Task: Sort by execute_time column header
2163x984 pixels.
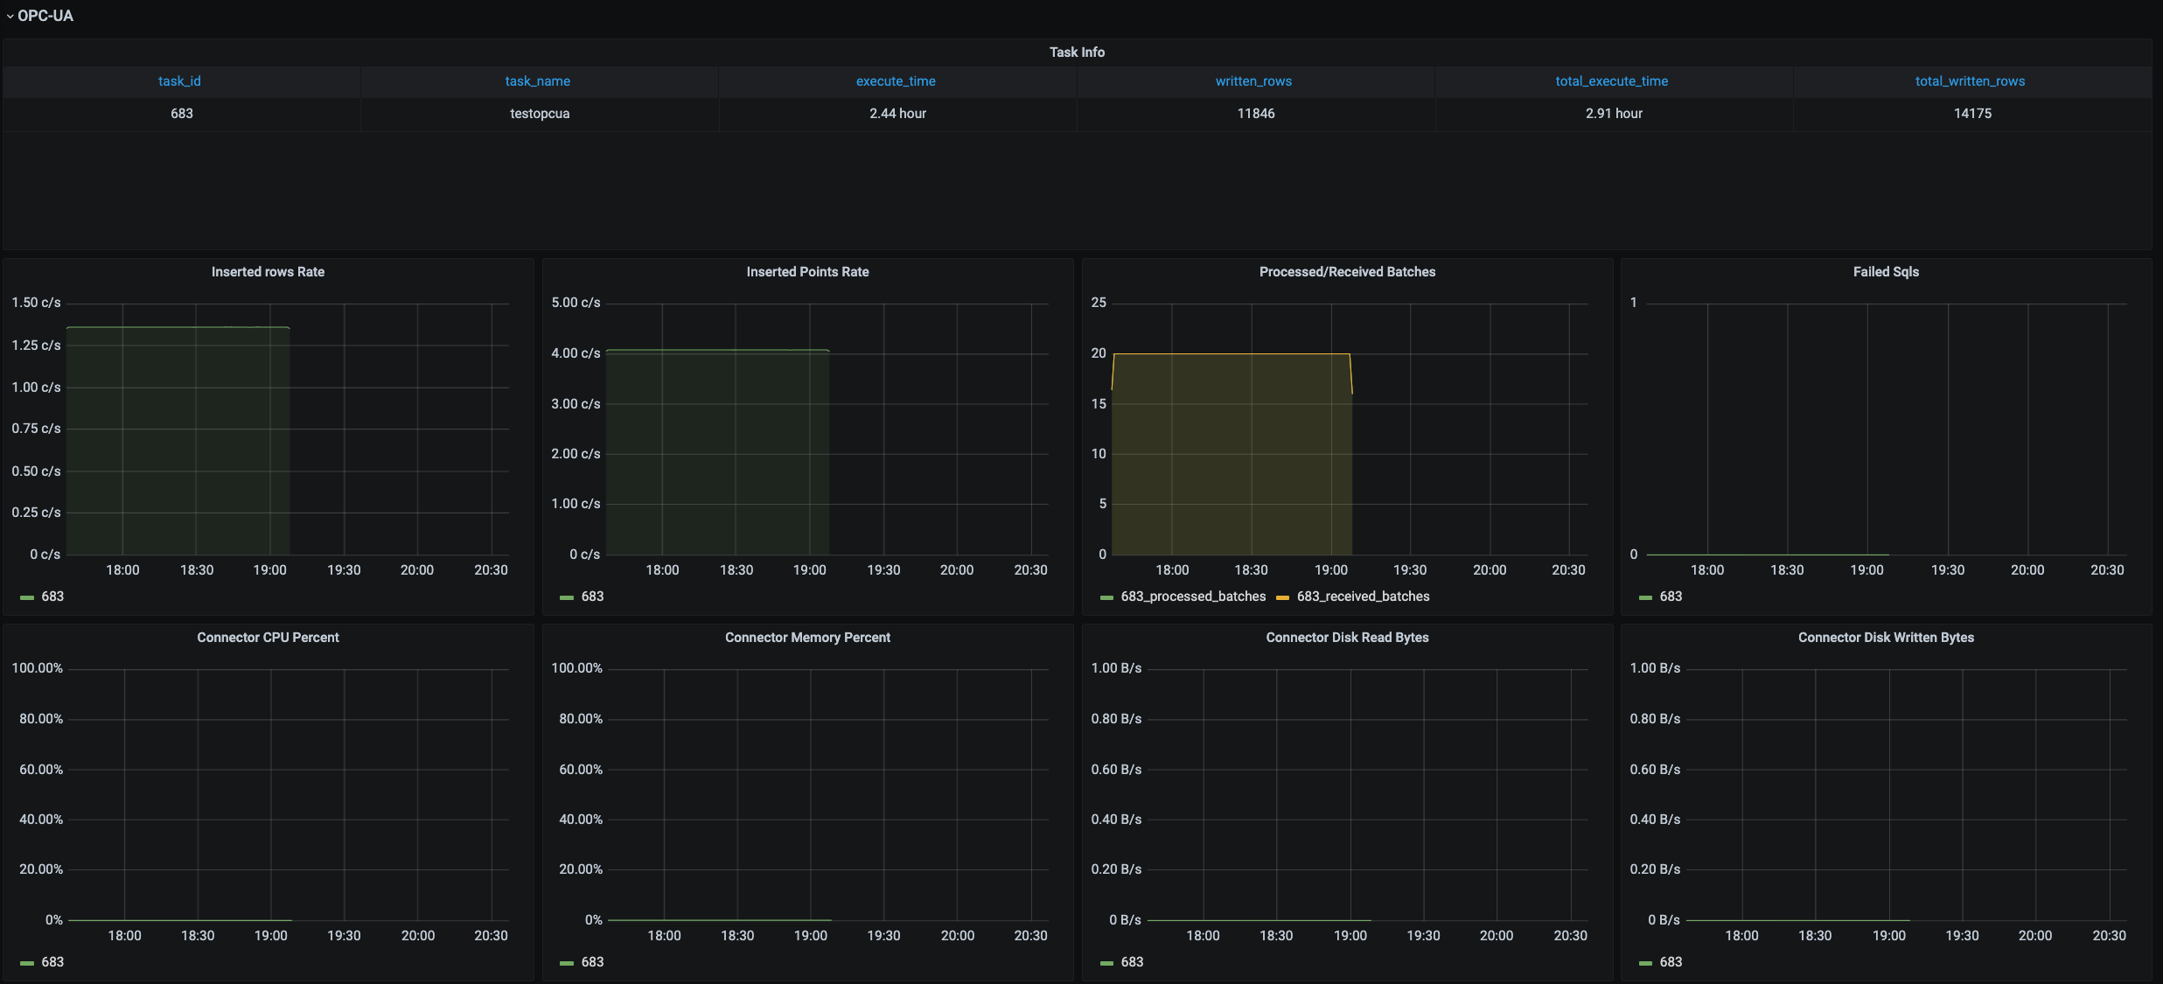Action: [x=895, y=81]
